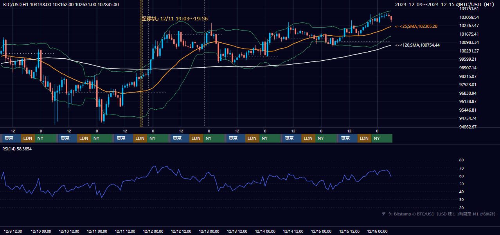Click price axis label 97523.01
This screenshot has width=500, height=235.
click(468, 85)
